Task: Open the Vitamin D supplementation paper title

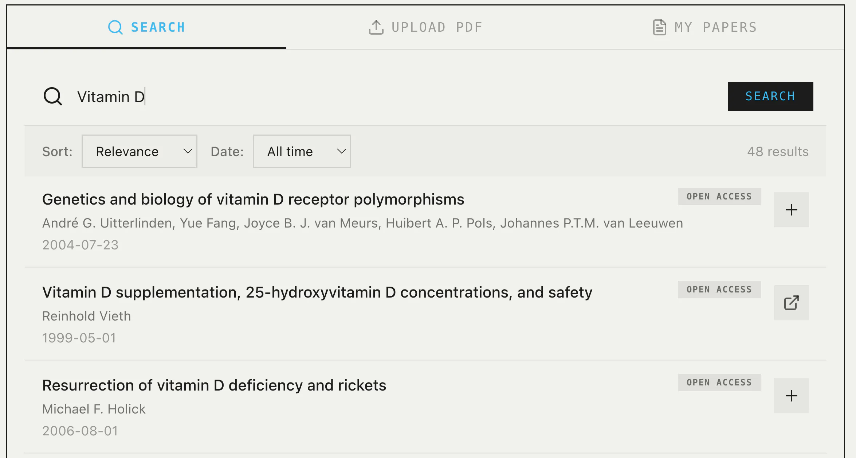Action: point(317,292)
